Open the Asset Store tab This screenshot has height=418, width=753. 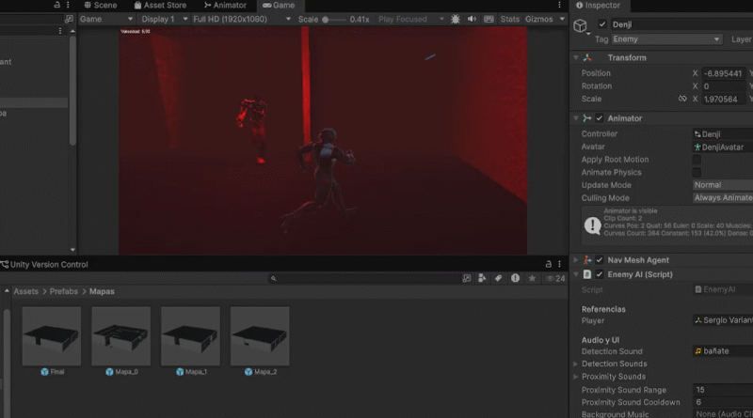point(160,6)
